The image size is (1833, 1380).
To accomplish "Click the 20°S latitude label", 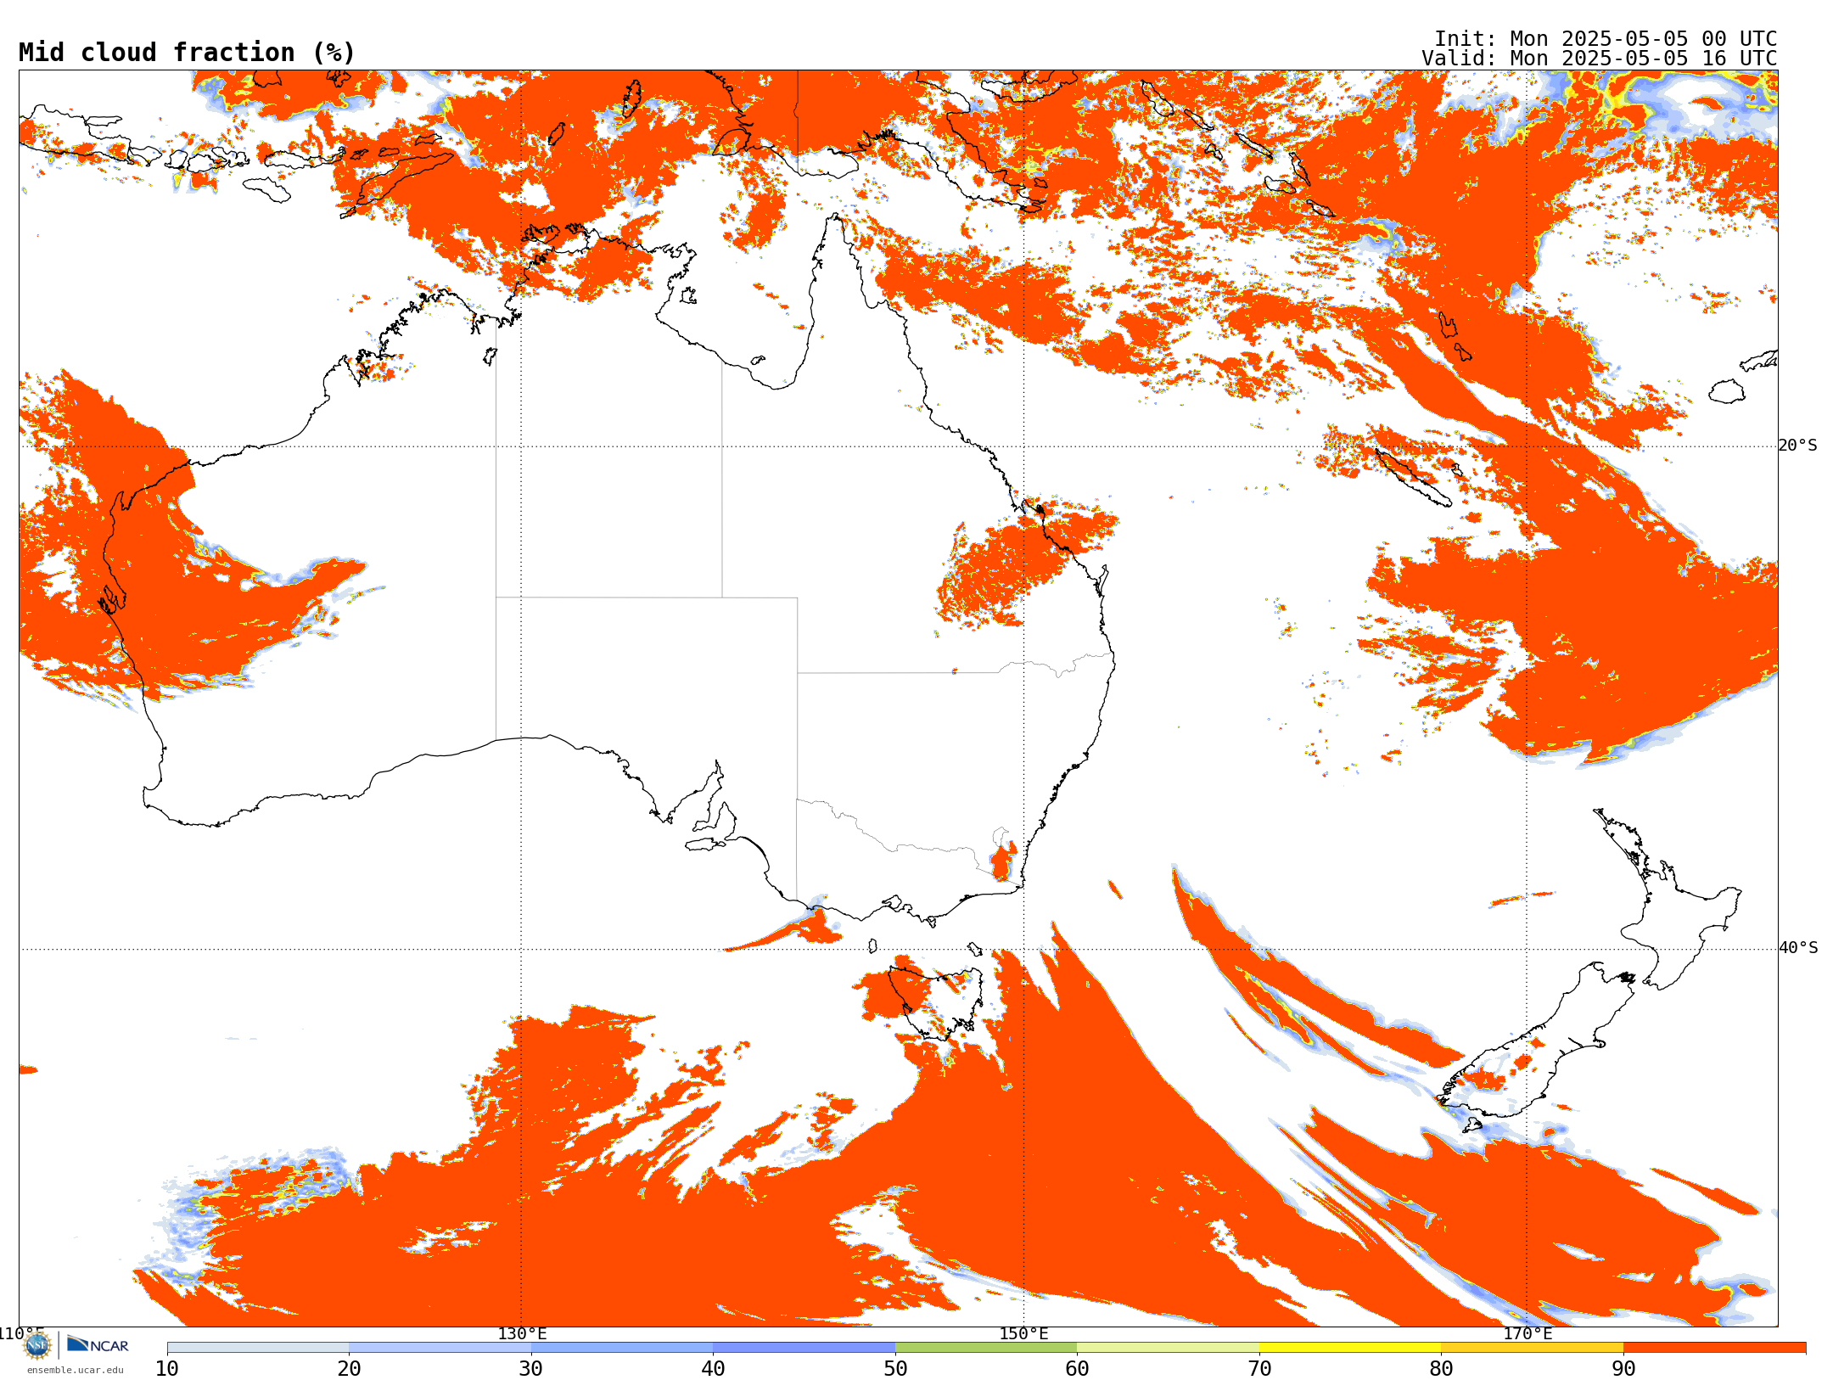I will pyautogui.click(x=1797, y=446).
